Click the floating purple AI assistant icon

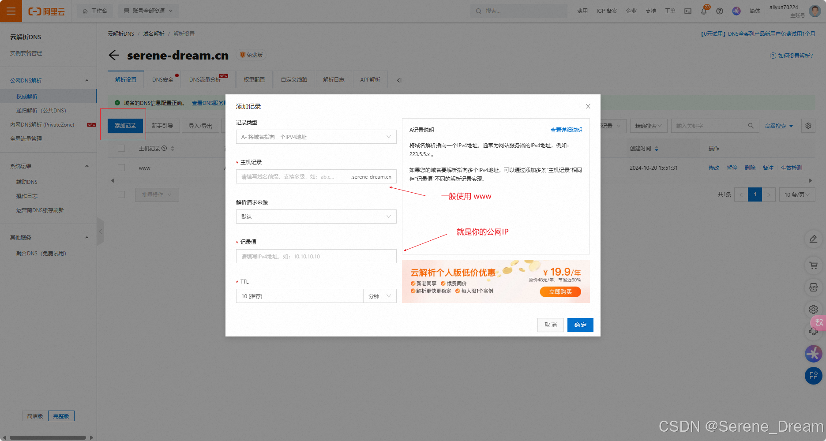814,354
